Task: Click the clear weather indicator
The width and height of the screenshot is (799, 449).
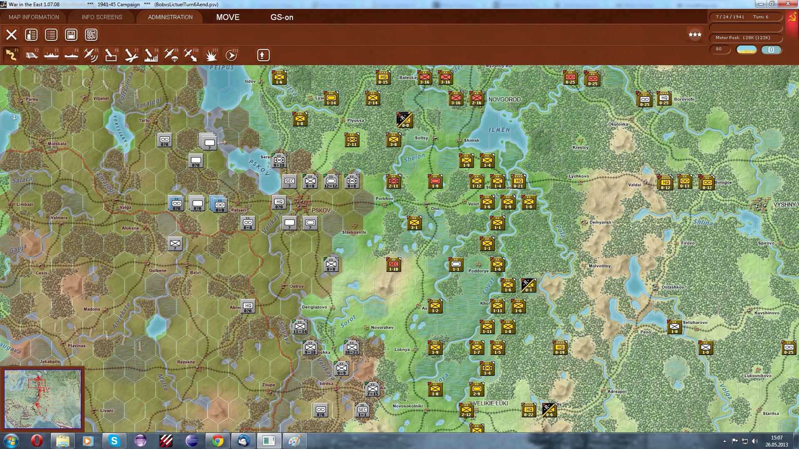Action: click(746, 49)
